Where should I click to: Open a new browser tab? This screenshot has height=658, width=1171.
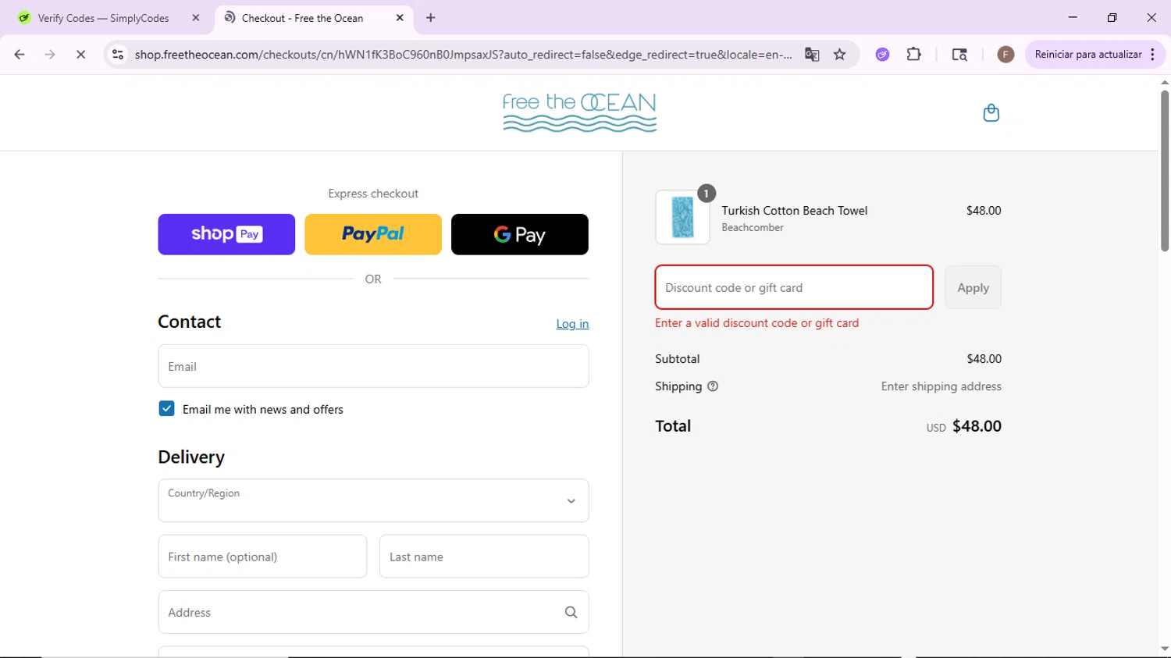tap(431, 18)
